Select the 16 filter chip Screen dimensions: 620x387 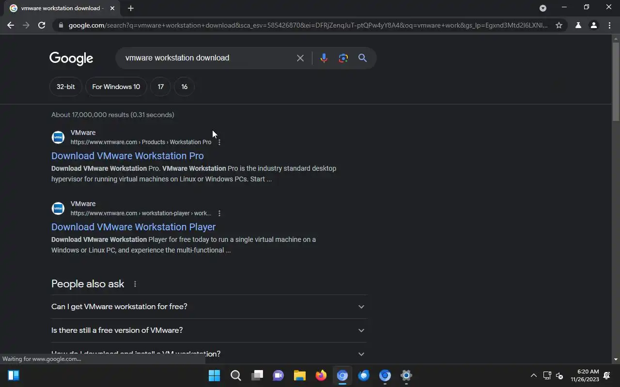(184, 87)
